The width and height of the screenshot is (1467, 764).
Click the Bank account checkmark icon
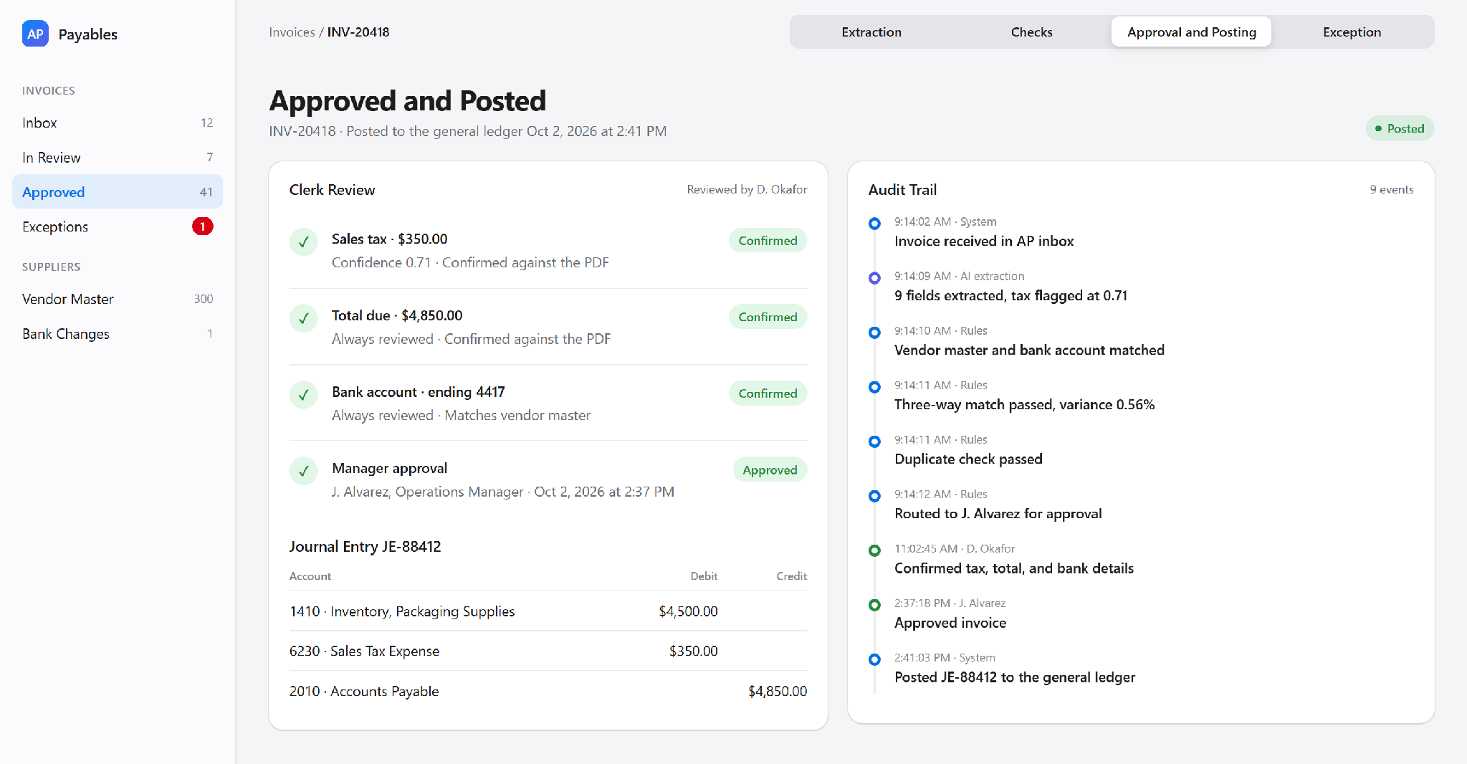coord(304,395)
